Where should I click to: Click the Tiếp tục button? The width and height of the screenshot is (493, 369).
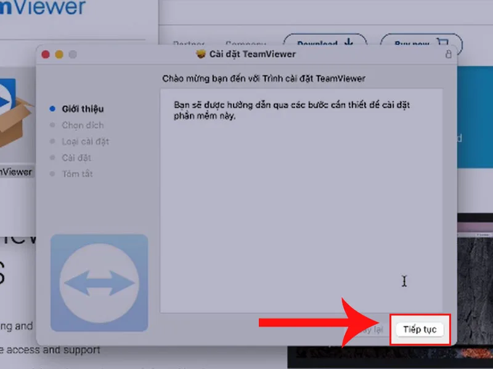point(420,330)
